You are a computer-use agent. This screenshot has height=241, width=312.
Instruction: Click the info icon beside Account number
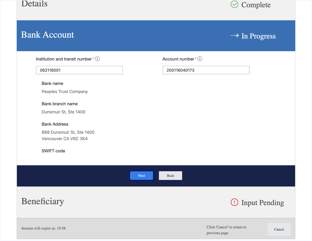(200, 59)
